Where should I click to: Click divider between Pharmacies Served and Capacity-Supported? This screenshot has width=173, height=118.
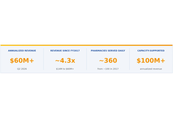click(x=129, y=59)
